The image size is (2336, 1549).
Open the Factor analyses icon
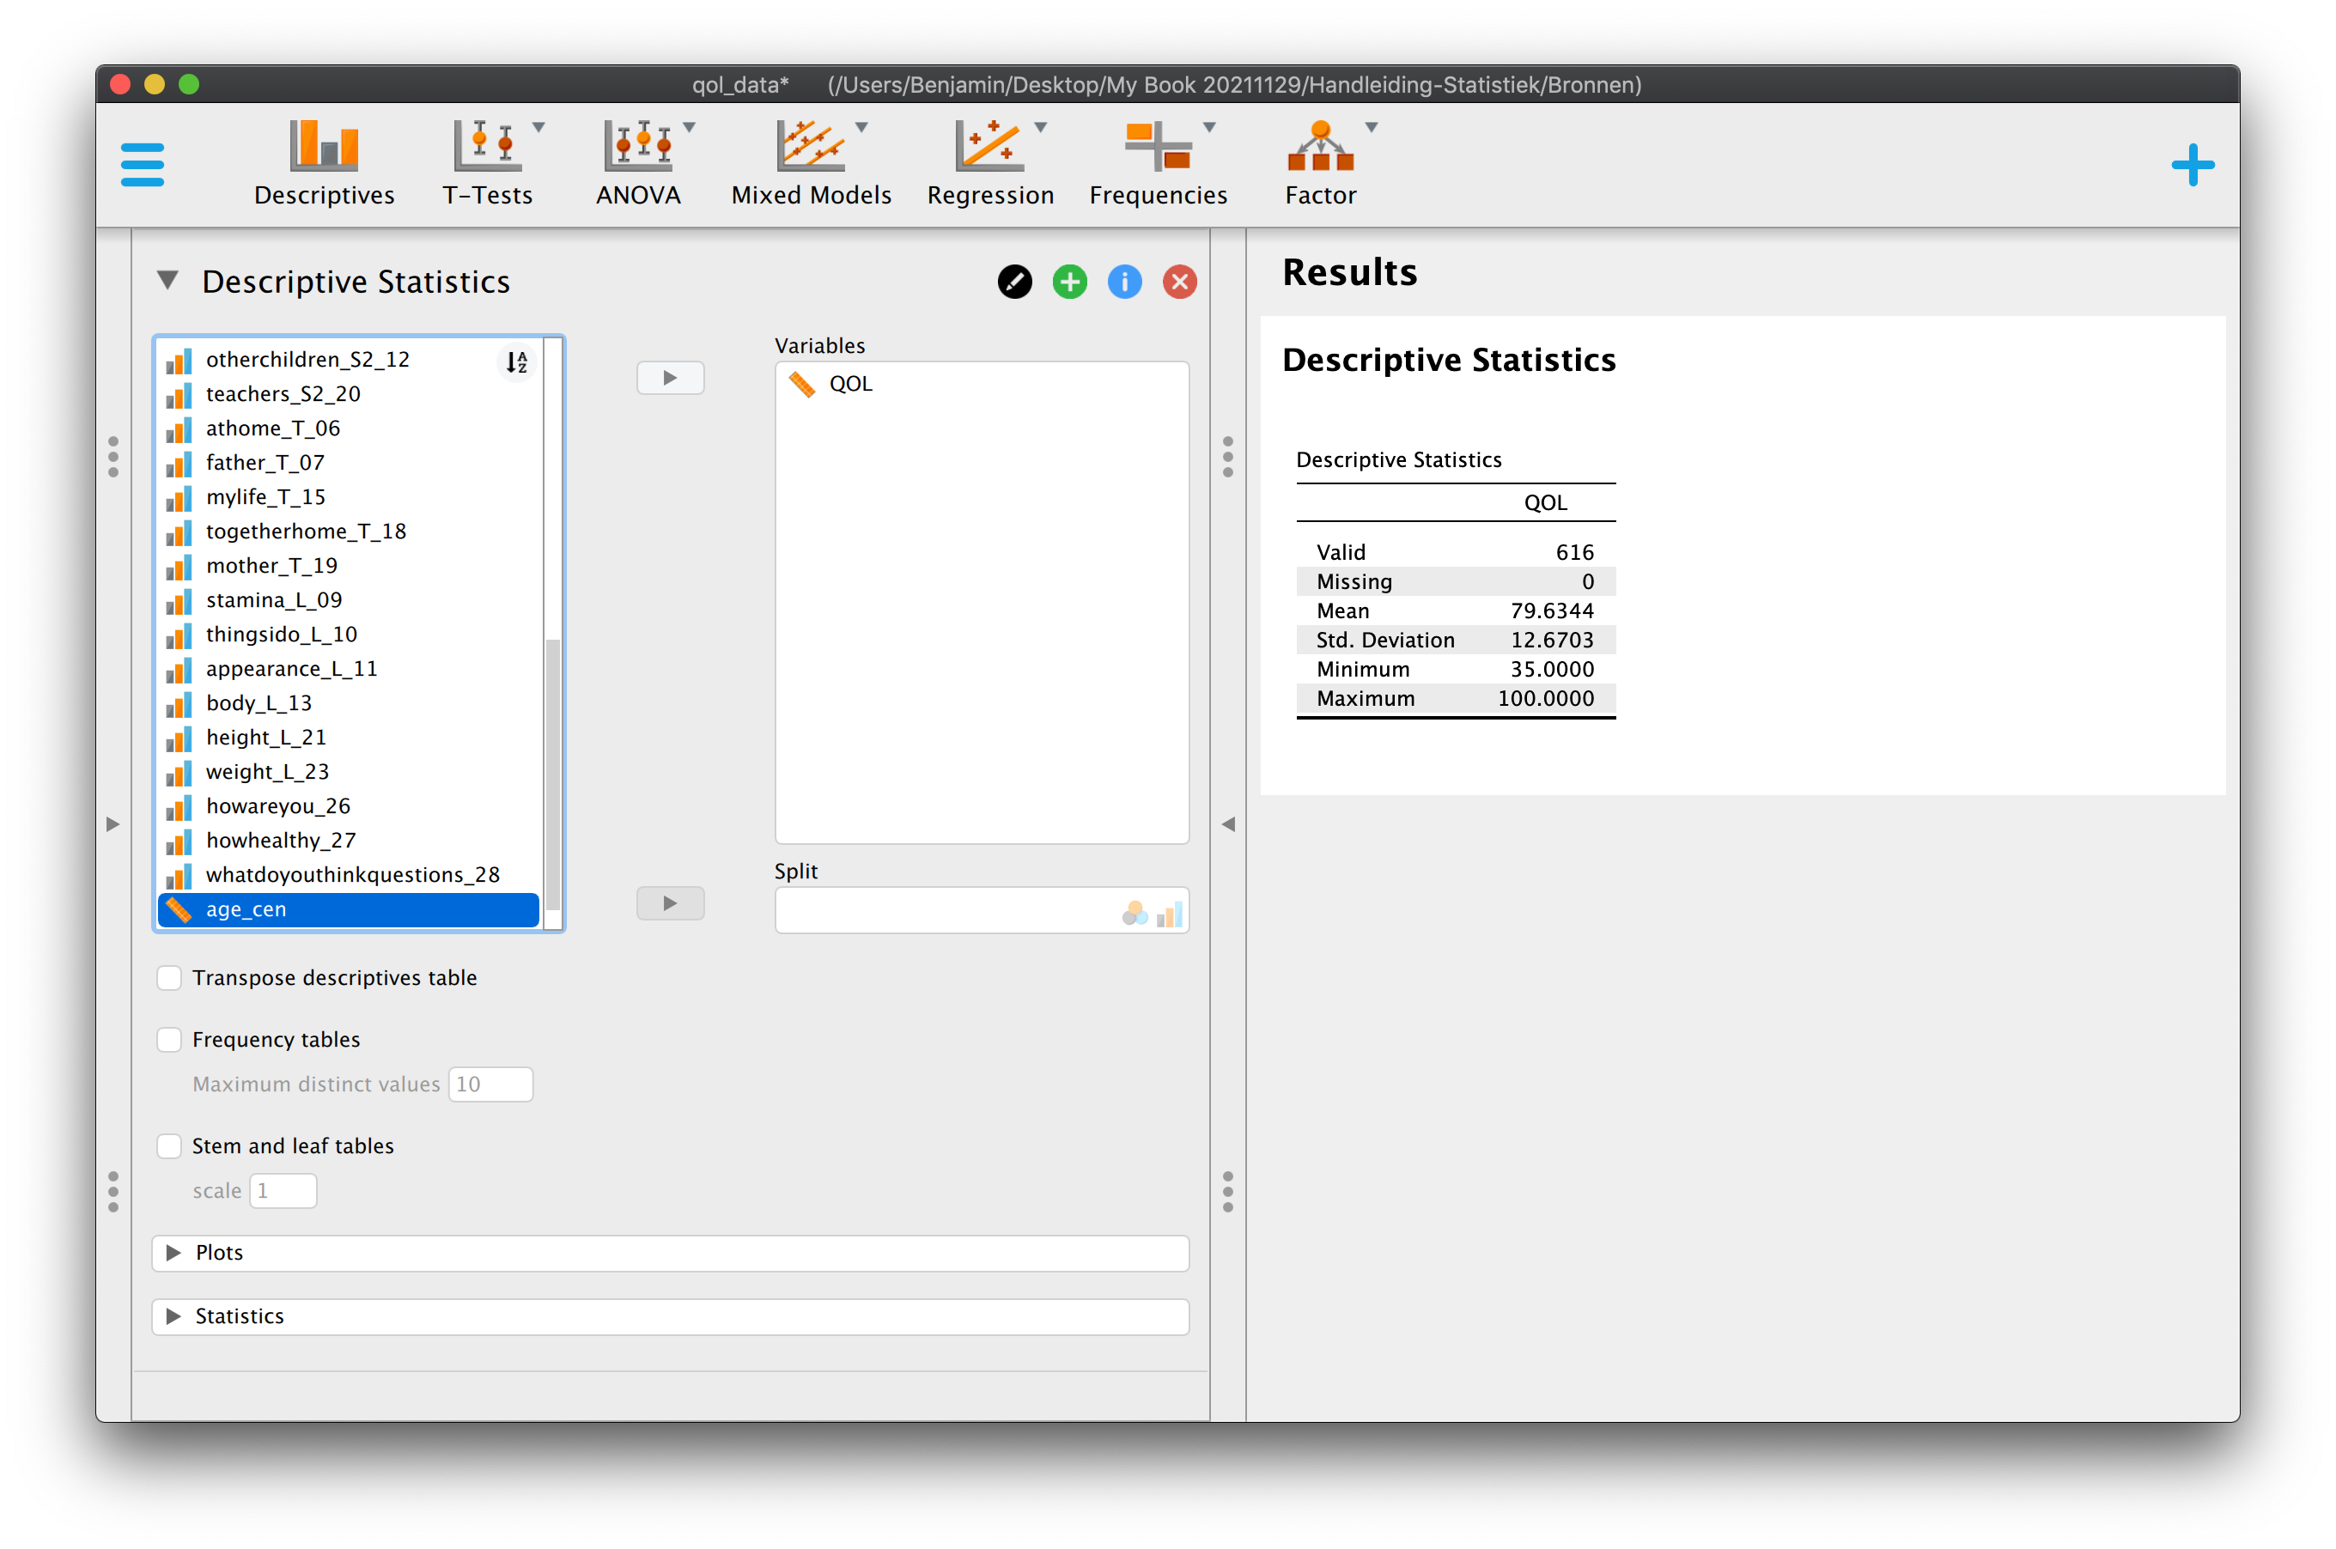1320,145
